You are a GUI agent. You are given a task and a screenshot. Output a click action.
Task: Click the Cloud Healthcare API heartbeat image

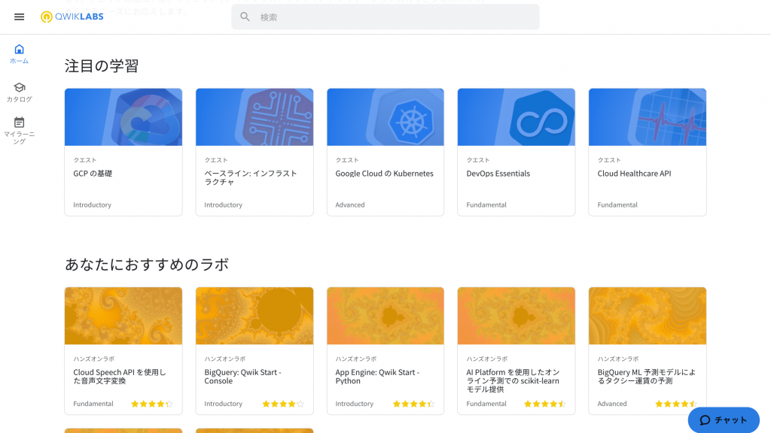coord(648,117)
